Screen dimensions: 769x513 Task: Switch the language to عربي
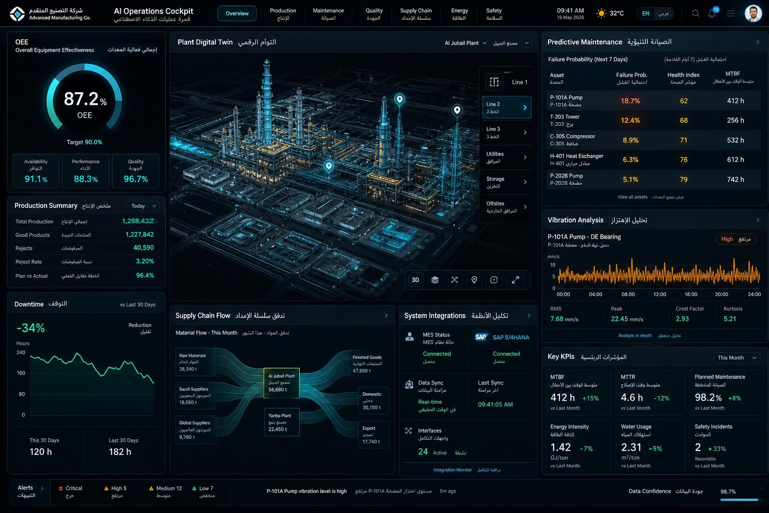tap(663, 14)
